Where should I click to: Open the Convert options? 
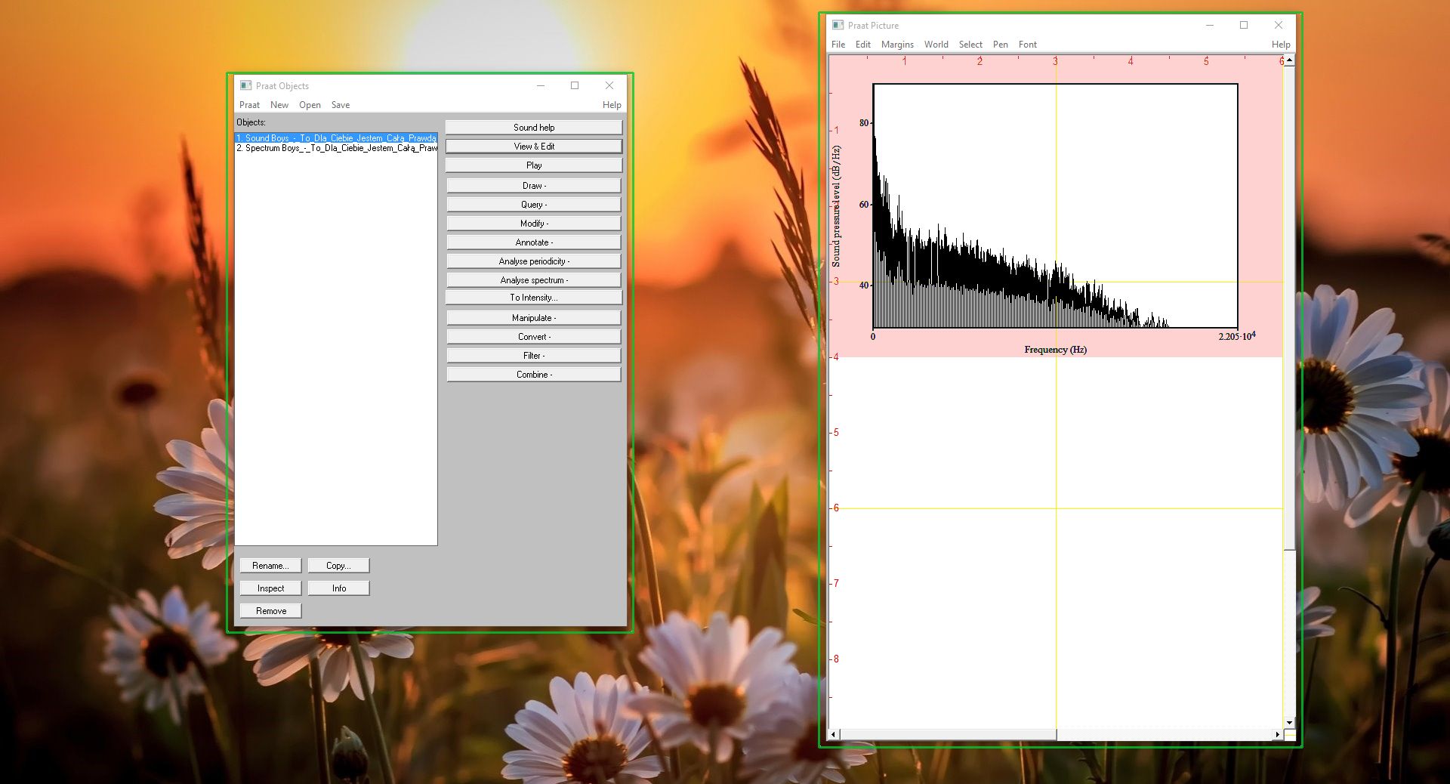point(533,336)
